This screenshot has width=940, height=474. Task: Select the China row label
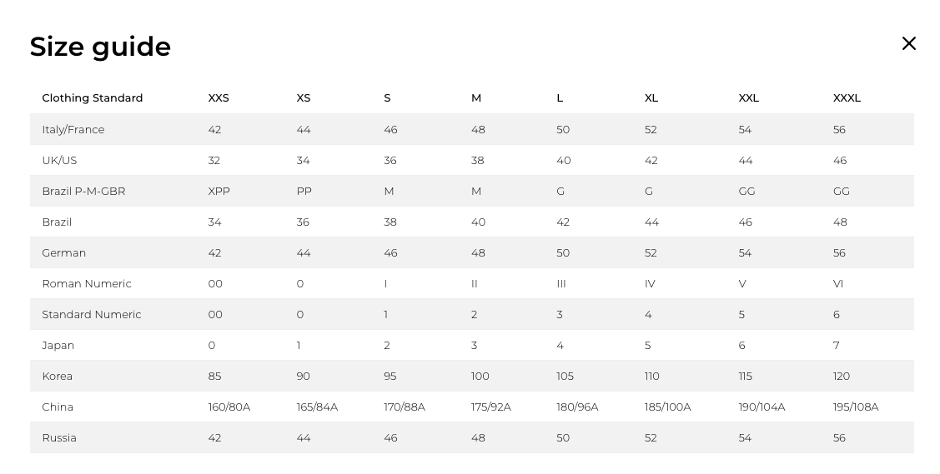pyautogui.click(x=58, y=407)
